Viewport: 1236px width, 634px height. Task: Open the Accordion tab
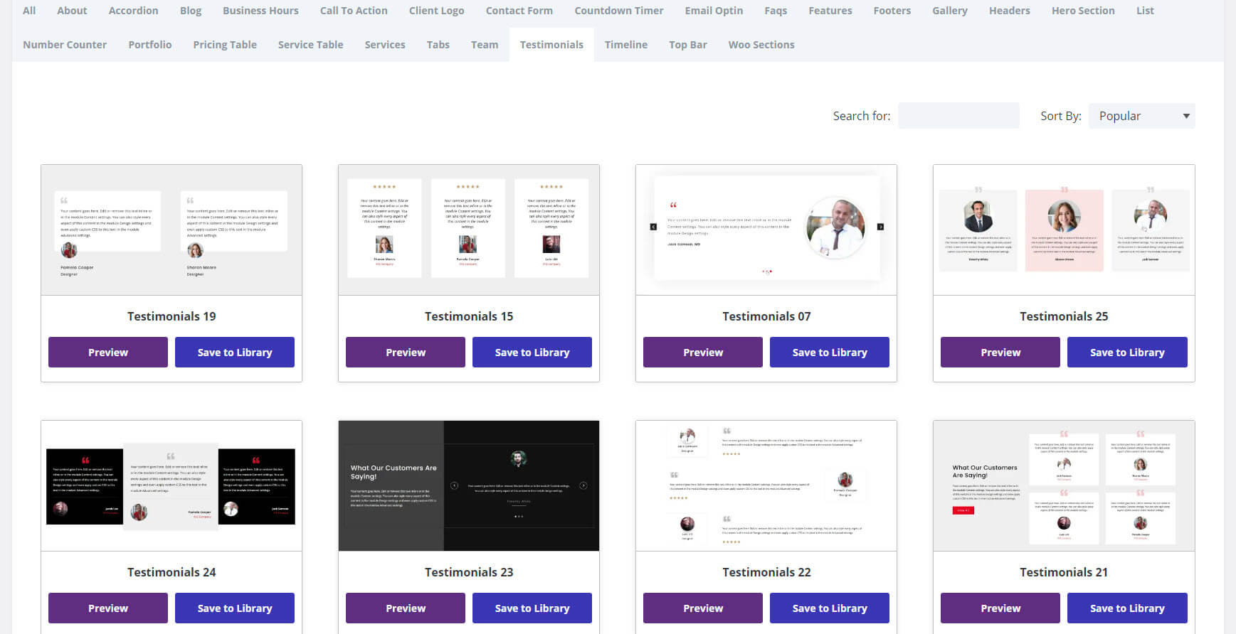pyautogui.click(x=134, y=11)
